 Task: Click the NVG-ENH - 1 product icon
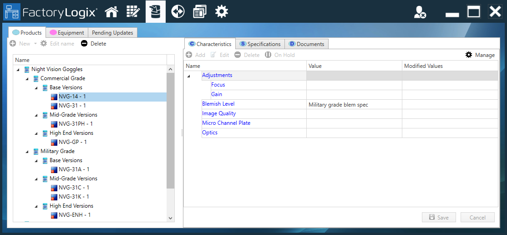pyautogui.click(x=54, y=215)
